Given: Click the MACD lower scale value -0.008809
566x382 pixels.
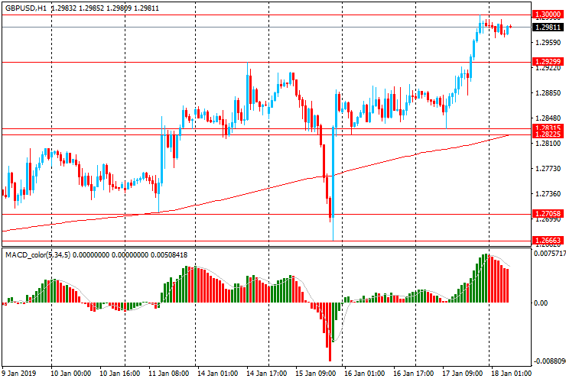Looking at the screenshot, I should tap(549, 361).
